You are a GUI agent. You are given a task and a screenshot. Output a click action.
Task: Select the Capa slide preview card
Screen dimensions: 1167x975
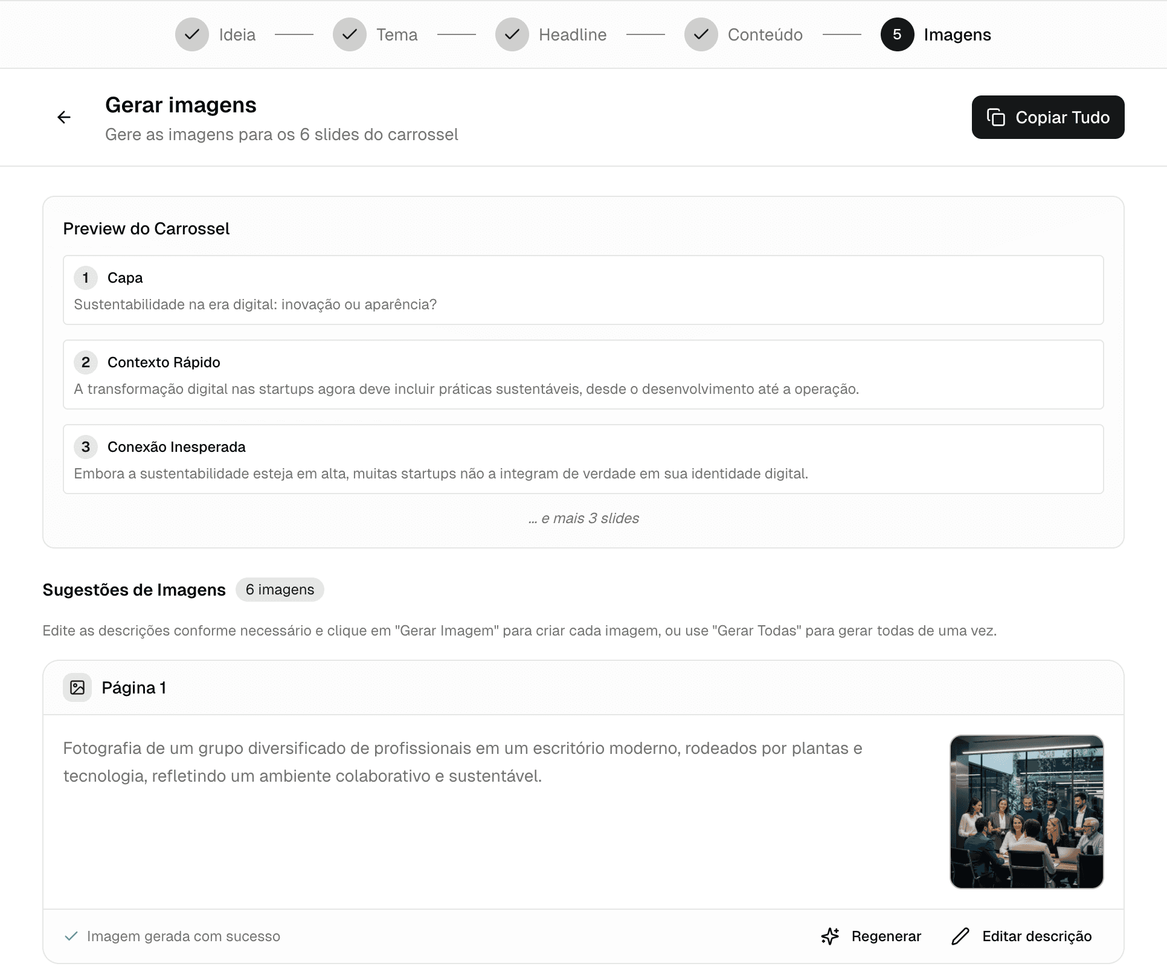[583, 290]
